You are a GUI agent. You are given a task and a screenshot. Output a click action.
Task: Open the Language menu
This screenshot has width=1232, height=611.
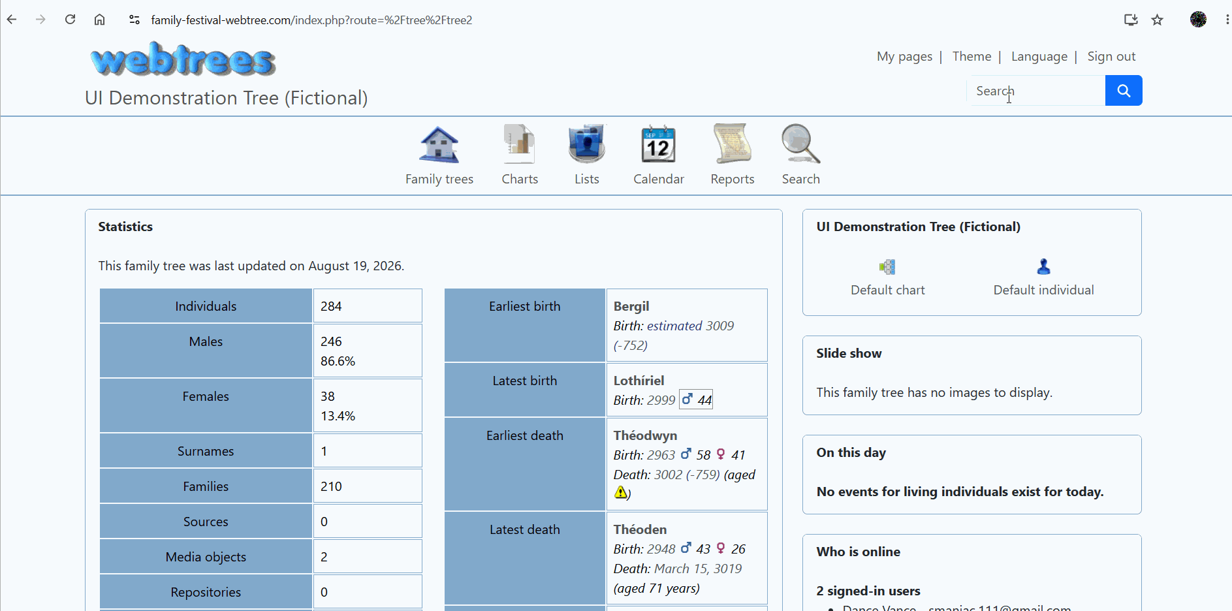(1039, 57)
